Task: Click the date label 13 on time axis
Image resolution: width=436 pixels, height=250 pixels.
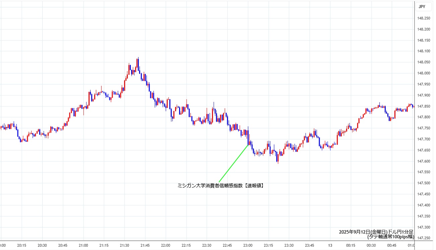Action: coord(330,245)
